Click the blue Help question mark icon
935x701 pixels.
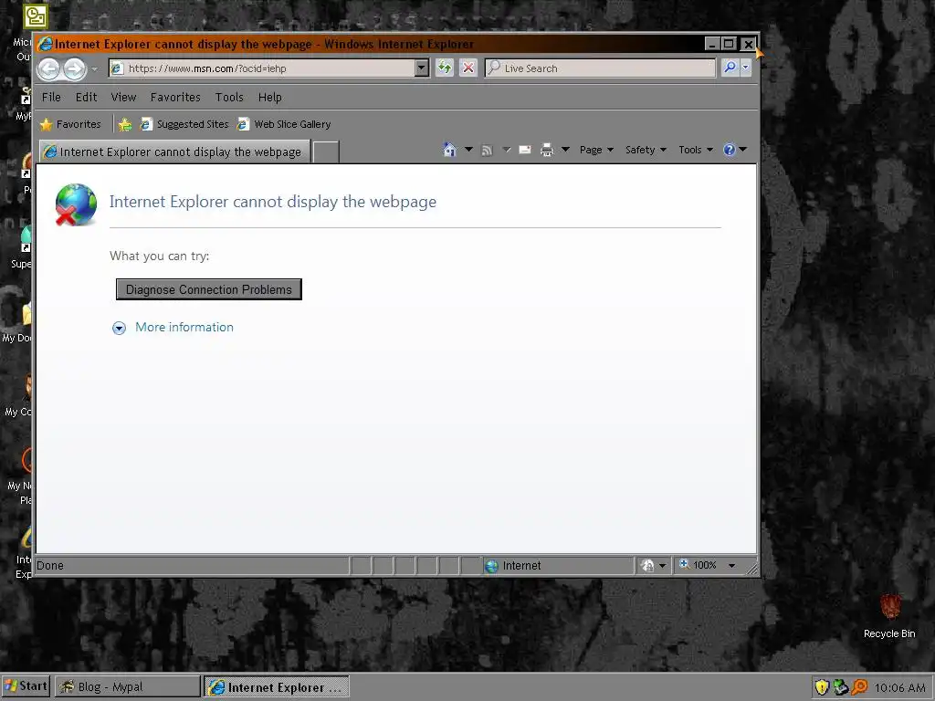point(730,150)
